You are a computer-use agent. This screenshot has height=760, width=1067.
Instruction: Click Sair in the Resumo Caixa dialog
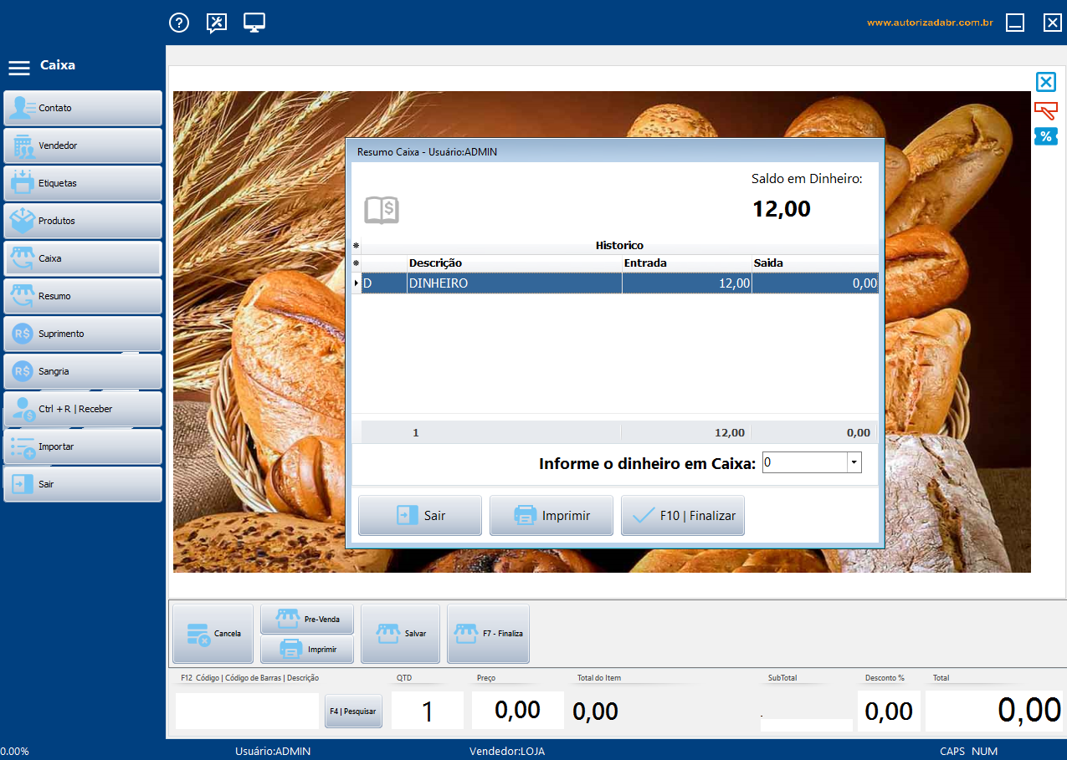[x=419, y=515]
